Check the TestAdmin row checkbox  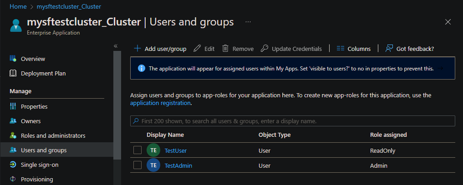tap(137, 165)
